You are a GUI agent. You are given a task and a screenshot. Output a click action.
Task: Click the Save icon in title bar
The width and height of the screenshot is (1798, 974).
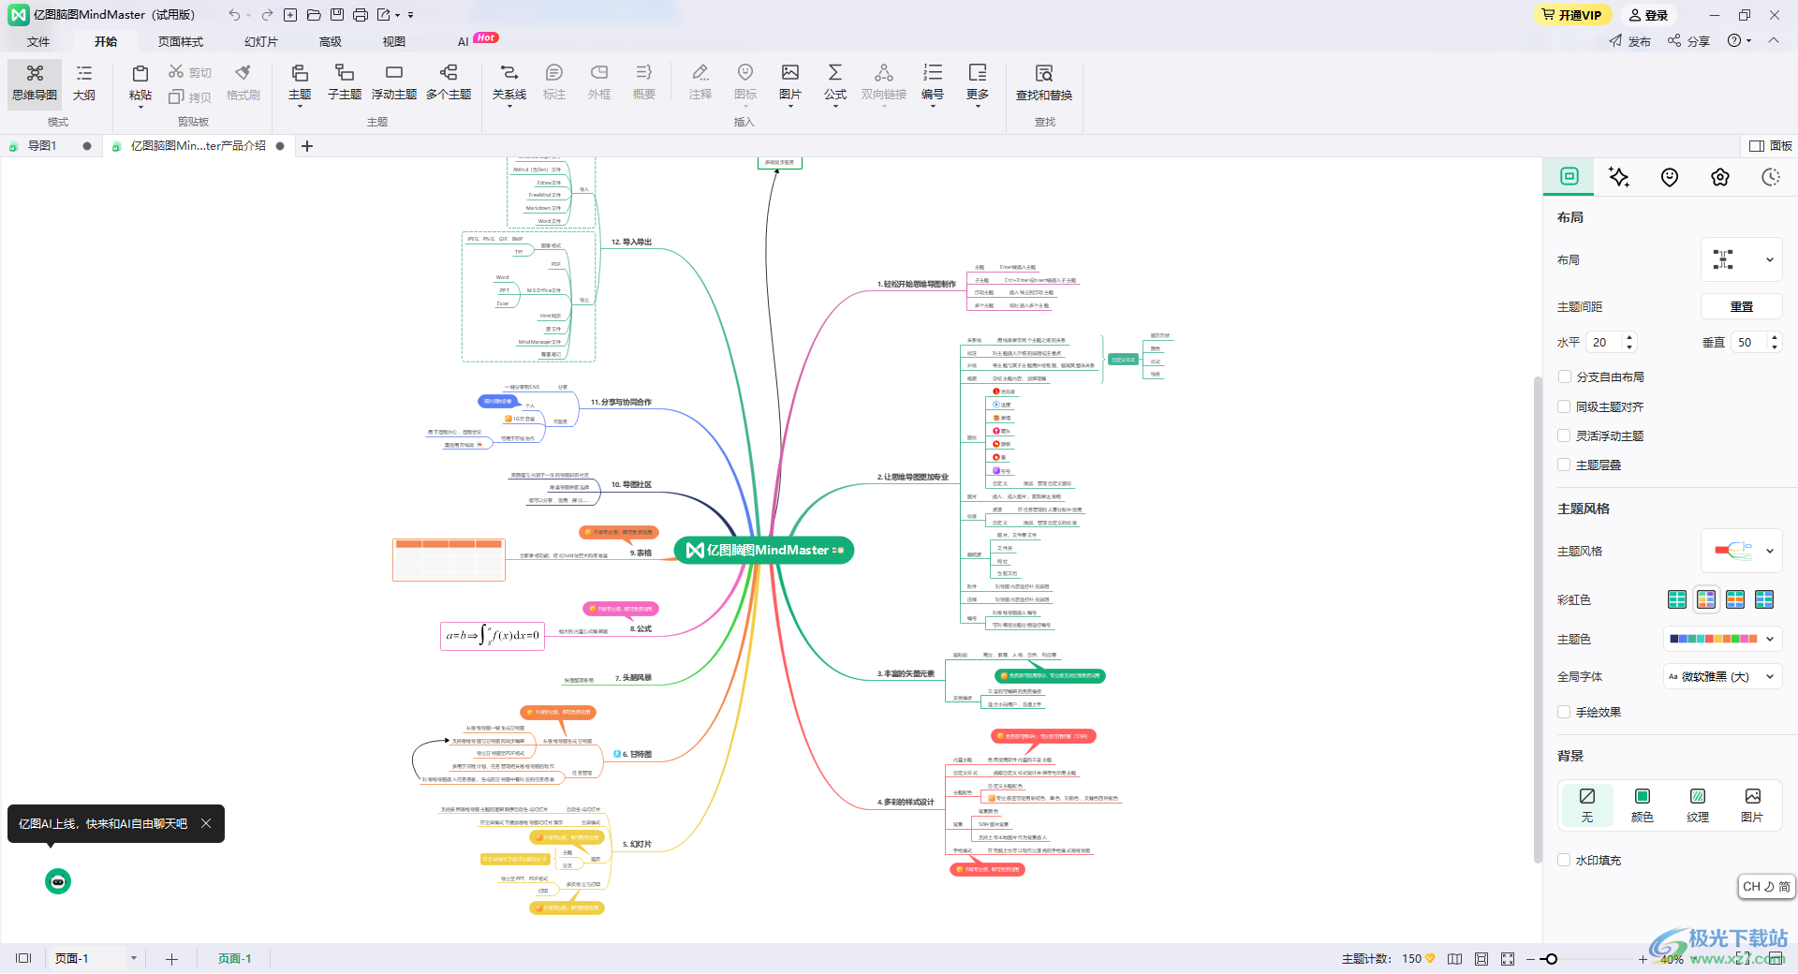[x=337, y=15]
